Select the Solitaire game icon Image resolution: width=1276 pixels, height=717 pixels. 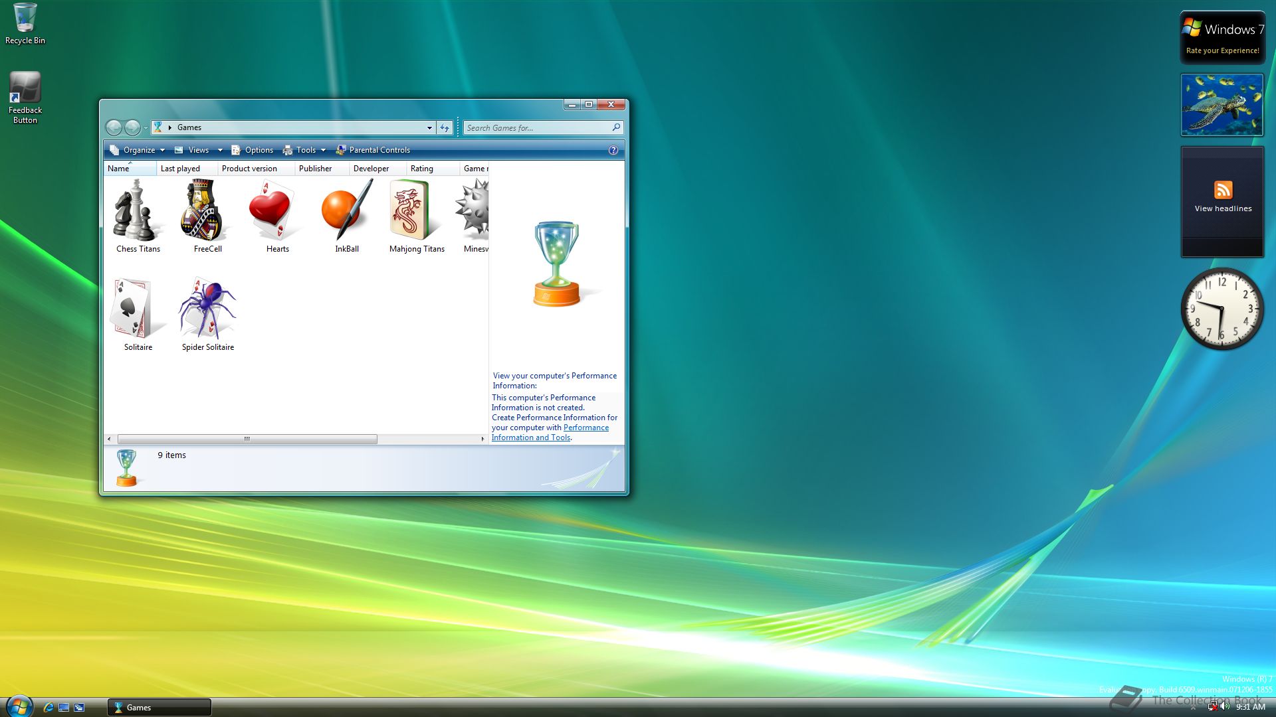coord(138,314)
